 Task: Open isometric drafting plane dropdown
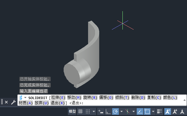coord(134,111)
